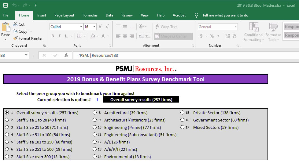This screenshot has height=163, width=299.
Task: Apply accounting dollar number format
Action: pos(201,36)
